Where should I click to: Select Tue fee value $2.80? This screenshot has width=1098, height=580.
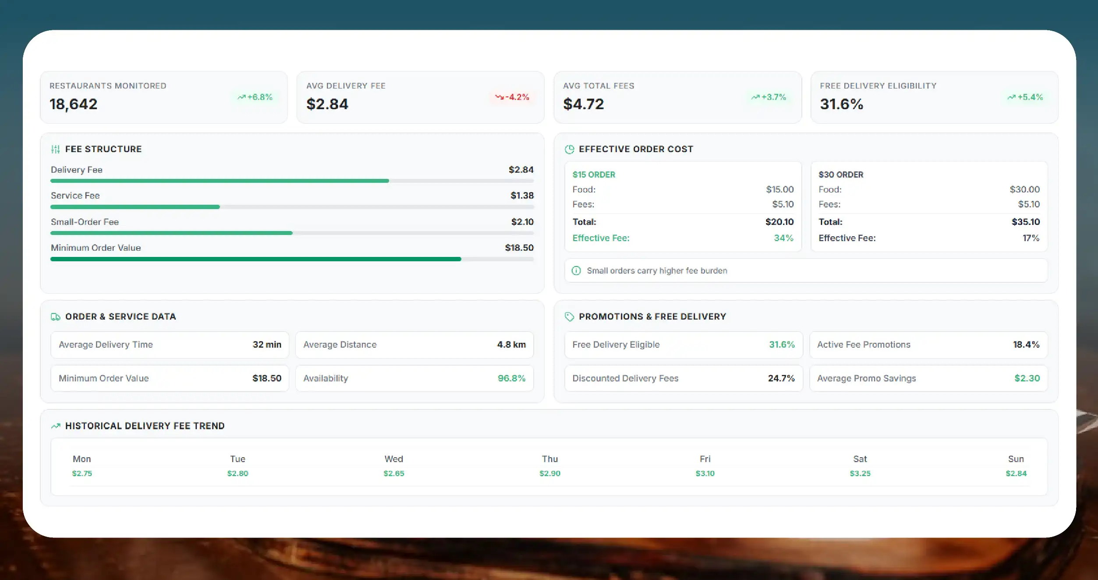(x=237, y=473)
